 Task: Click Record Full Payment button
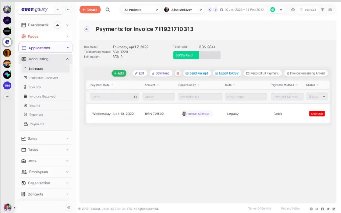[263, 73]
